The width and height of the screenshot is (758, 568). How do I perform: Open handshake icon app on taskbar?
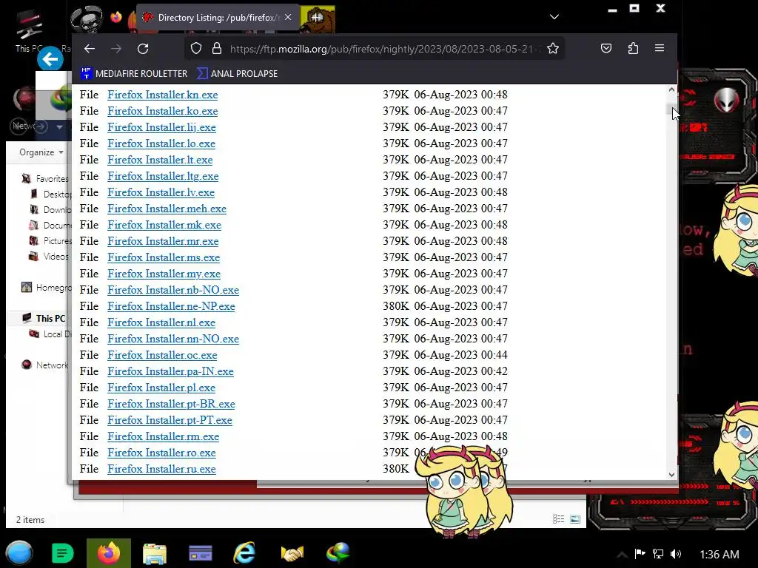[292, 553]
